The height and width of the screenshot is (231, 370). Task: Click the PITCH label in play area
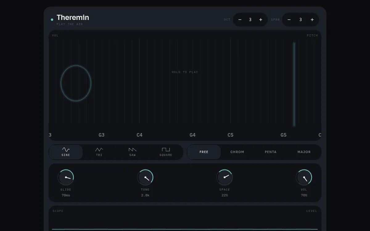(312, 35)
